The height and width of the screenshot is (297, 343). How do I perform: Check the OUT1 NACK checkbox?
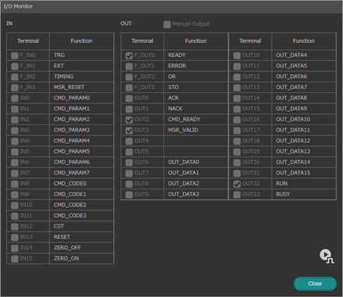tap(129, 109)
